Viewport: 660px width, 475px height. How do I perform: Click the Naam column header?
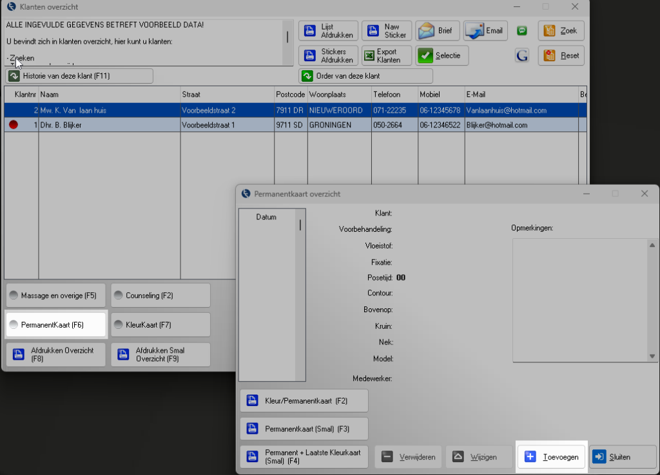click(109, 95)
